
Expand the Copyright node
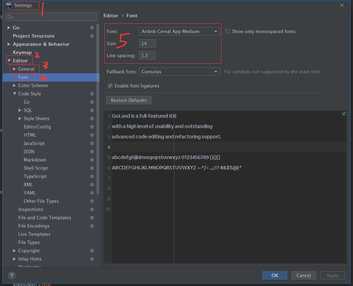pyautogui.click(x=14, y=251)
